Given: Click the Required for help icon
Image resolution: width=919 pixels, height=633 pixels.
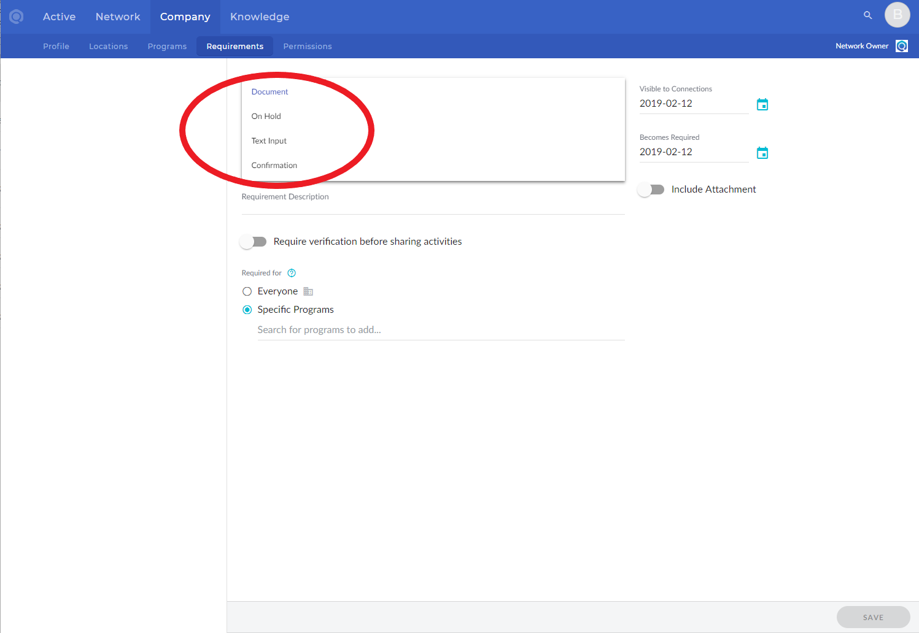Looking at the screenshot, I should [x=292, y=273].
